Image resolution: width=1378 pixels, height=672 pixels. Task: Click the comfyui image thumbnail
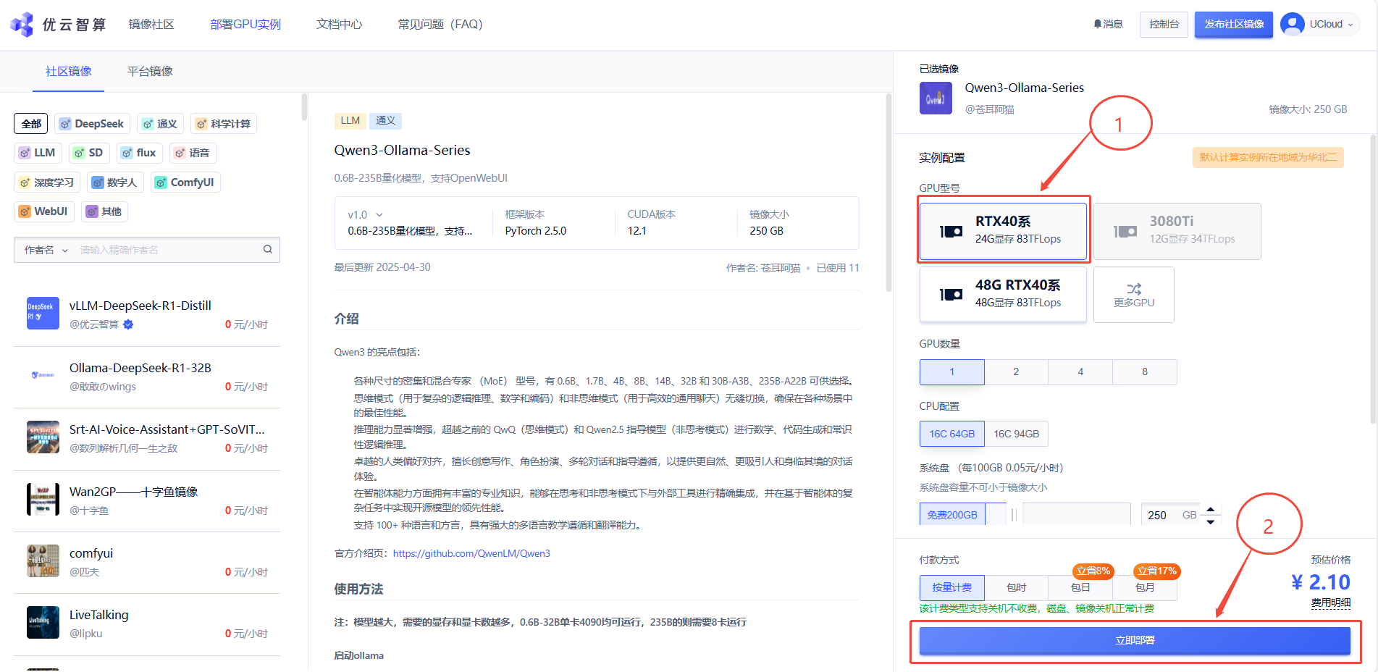tap(43, 560)
